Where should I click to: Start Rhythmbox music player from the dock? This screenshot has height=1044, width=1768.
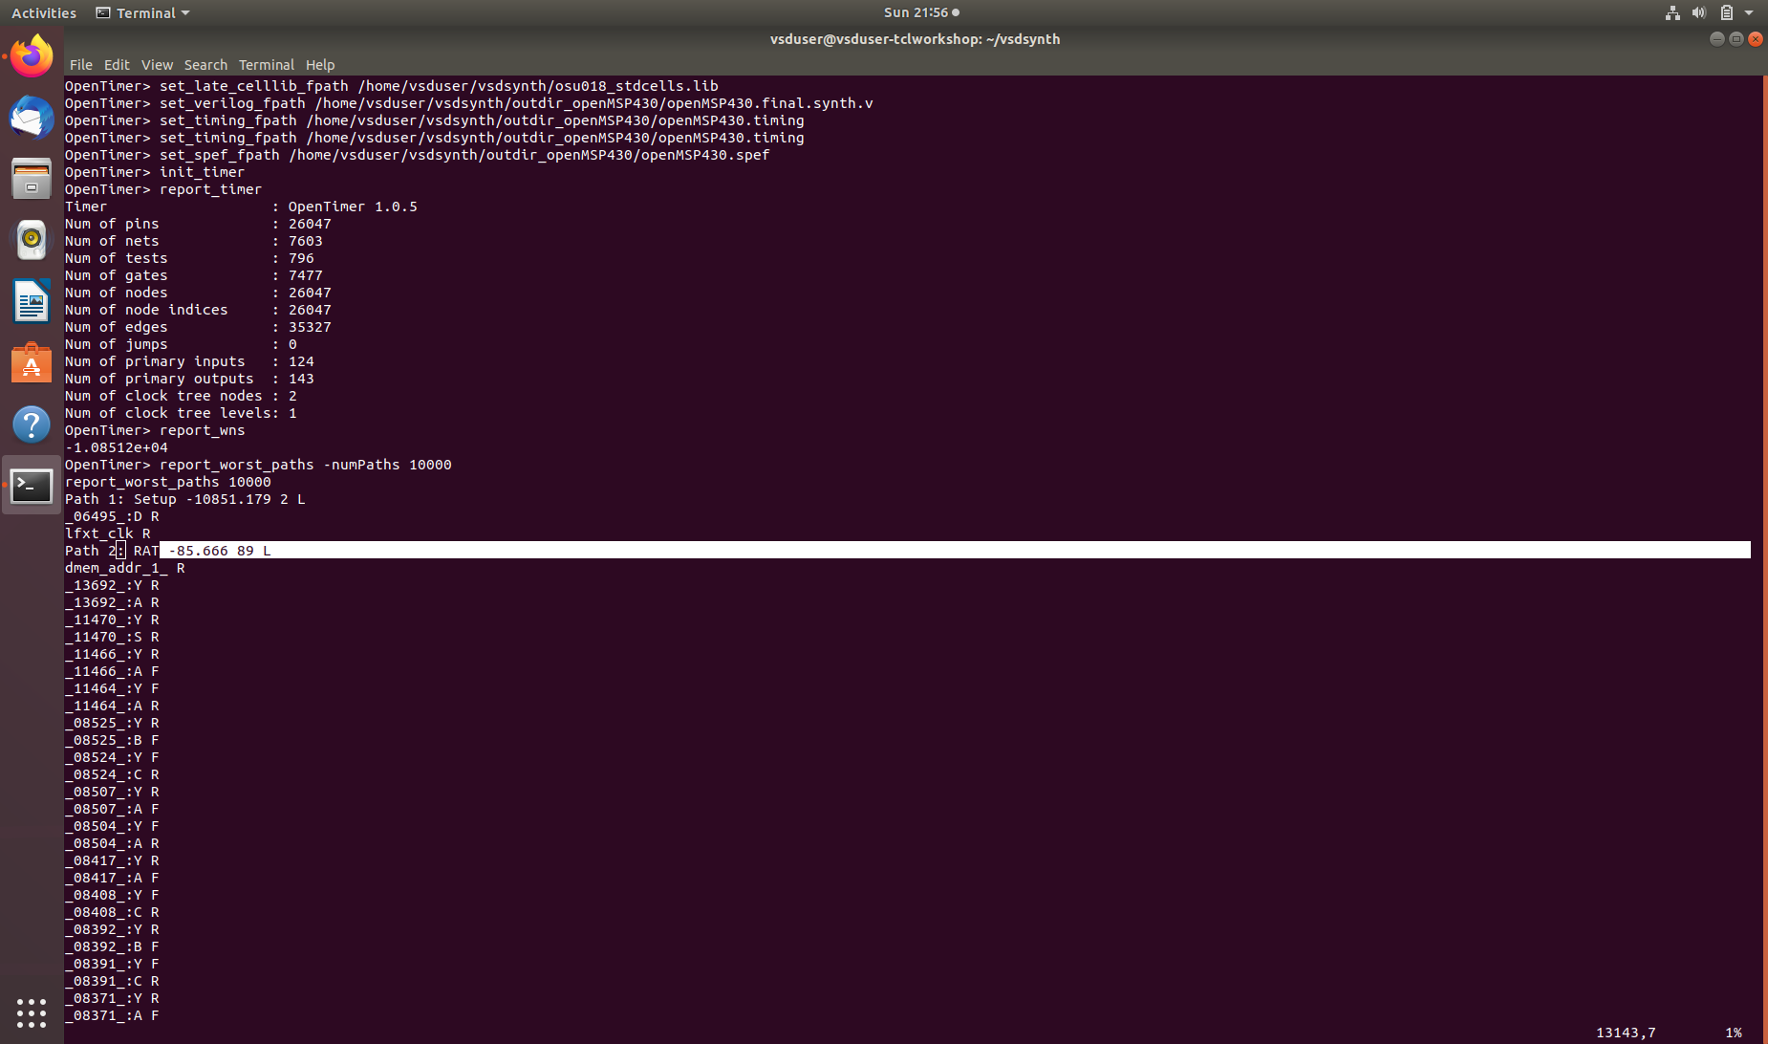pyautogui.click(x=32, y=240)
